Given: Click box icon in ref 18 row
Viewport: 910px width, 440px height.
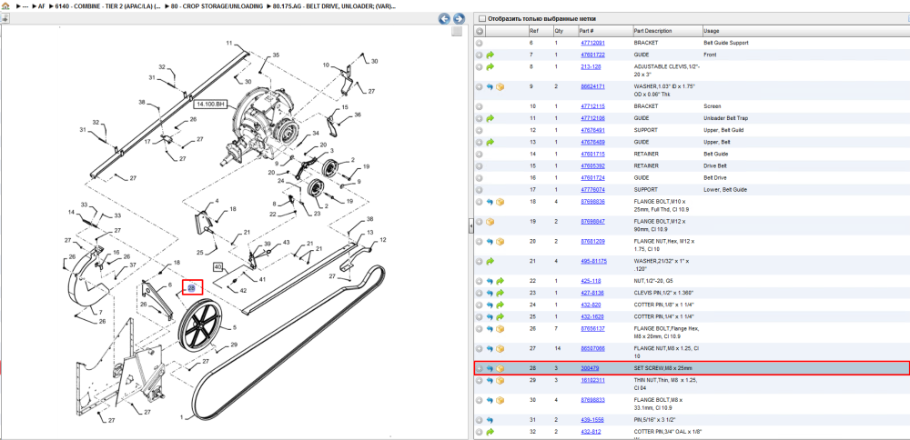Looking at the screenshot, I should pyautogui.click(x=500, y=202).
